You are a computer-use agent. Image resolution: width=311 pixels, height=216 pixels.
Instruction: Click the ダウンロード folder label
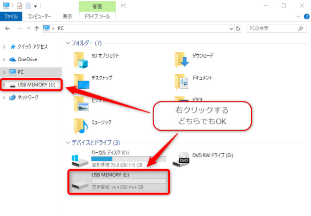tap(203, 56)
